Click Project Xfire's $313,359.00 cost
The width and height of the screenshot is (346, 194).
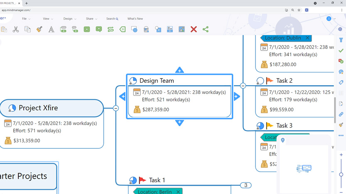27,141
